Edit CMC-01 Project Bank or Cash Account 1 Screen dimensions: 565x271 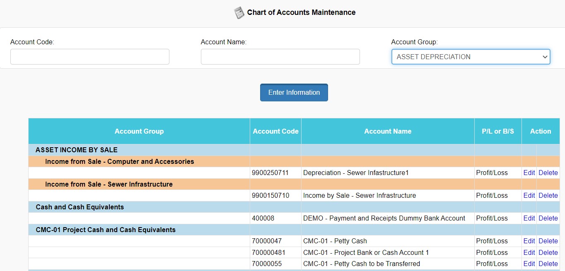click(x=529, y=253)
